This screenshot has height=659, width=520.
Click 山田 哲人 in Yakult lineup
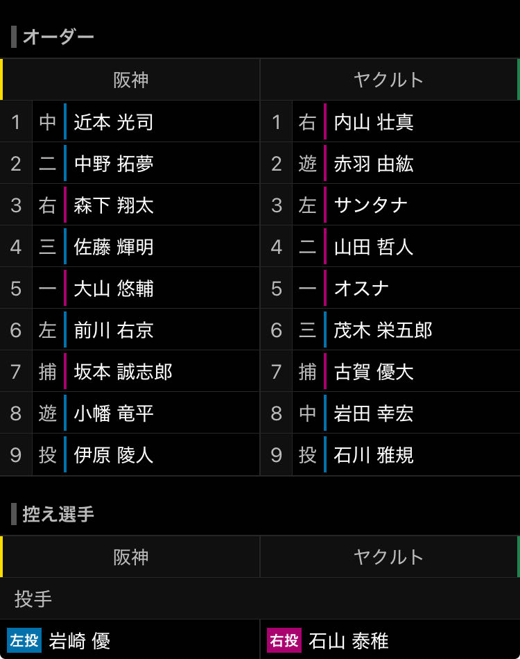(374, 247)
